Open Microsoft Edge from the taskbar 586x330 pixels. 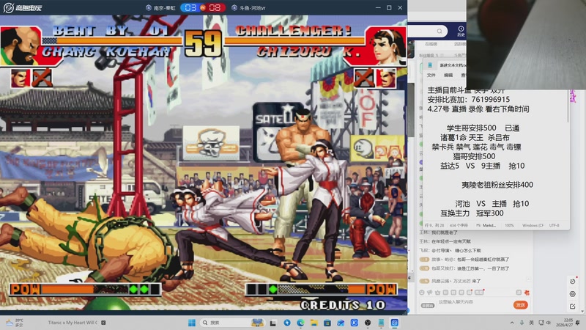300,323
